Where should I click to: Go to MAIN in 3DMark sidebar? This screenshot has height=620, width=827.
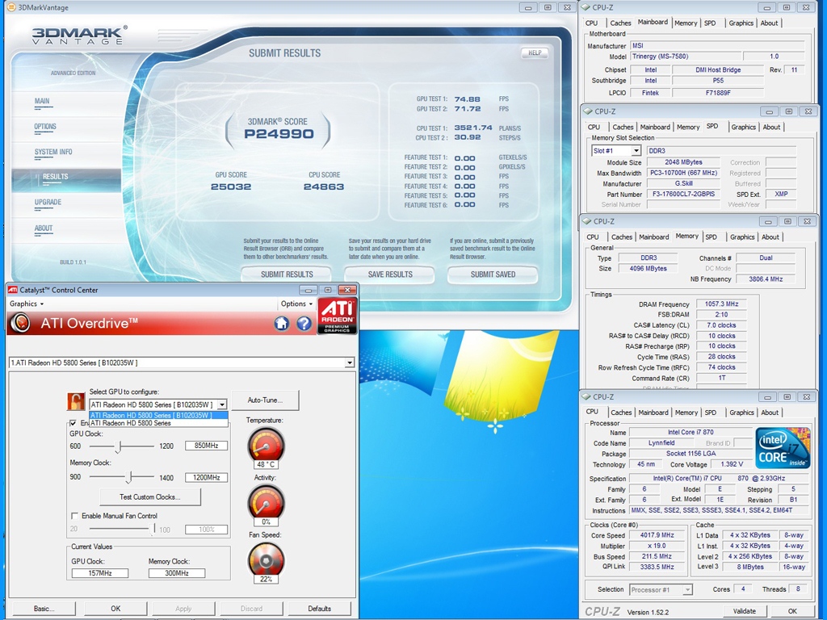(x=42, y=101)
